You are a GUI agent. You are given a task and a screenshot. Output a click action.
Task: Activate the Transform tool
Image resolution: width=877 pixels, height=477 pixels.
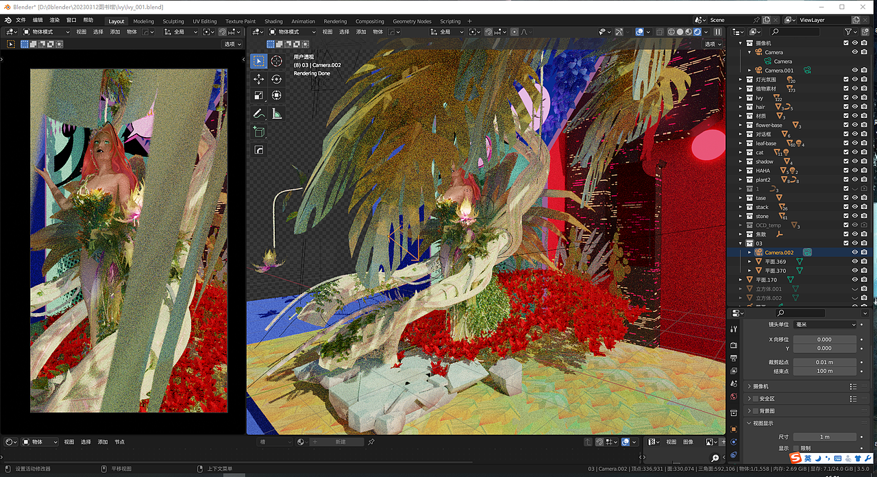tap(277, 95)
